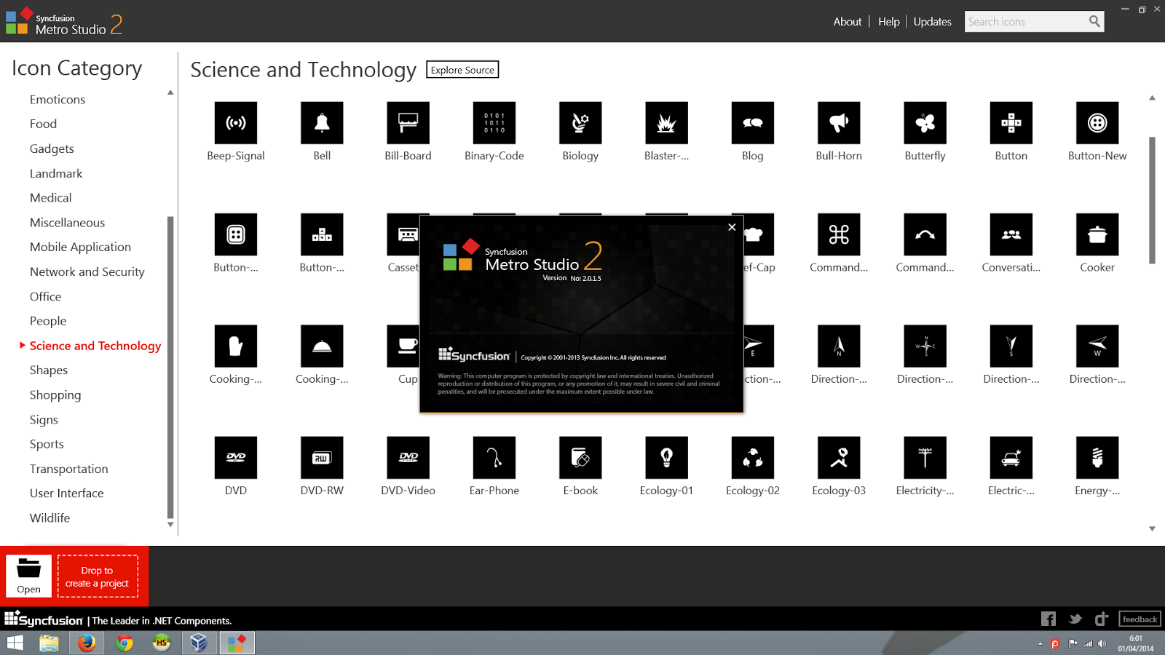
Task: Open the Help menu
Action: 888,21
